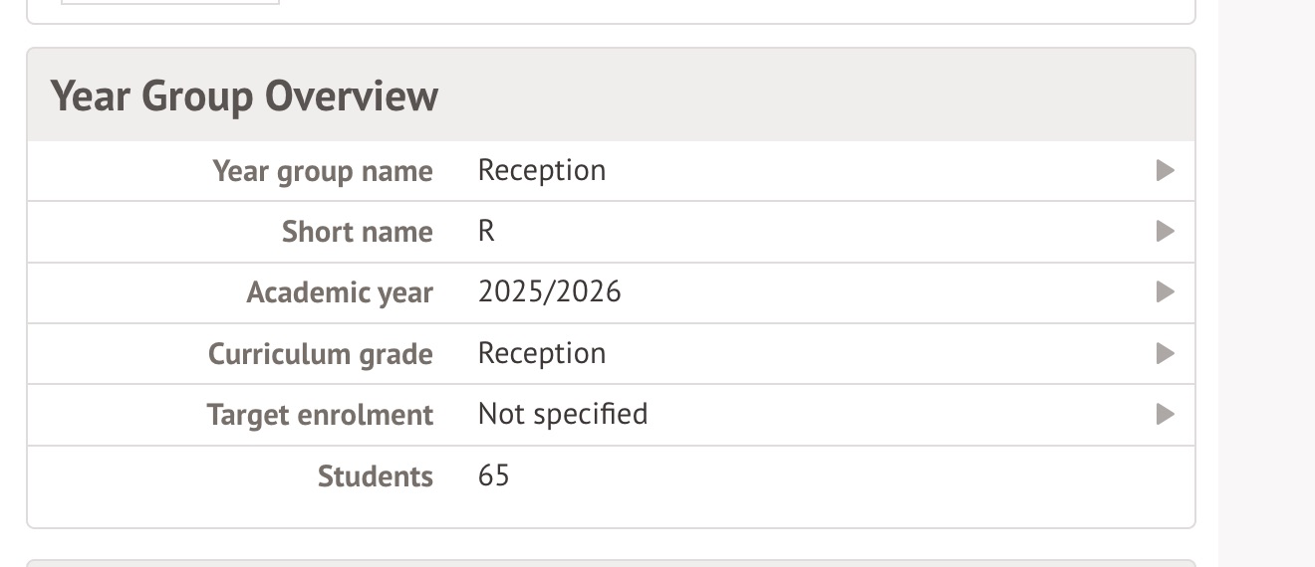The width and height of the screenshot is (1315, 567).
Task: Click the 'Short name' field label
Action: pos(357,232)
